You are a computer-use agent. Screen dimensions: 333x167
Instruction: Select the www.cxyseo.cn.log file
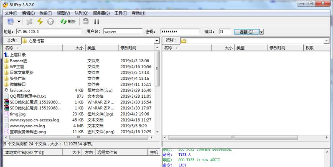click(25, 126)
